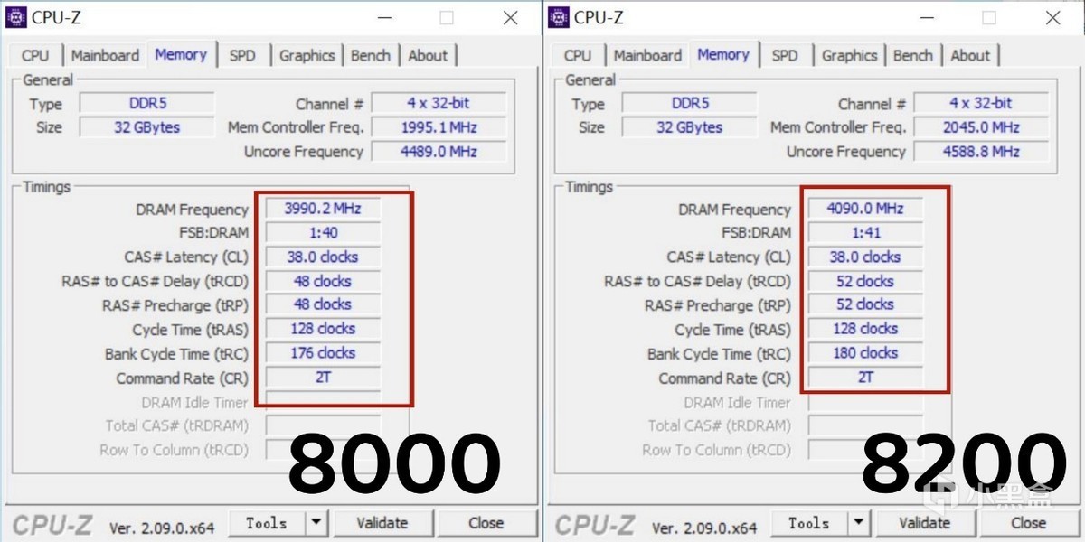This screenshot has width=1085, height=542.
Task: Switch to Mainboard tab in left window
Action: (105, 55)
